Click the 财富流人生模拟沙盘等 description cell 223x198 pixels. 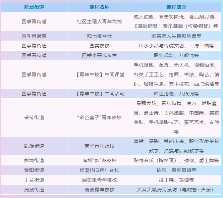[x=176, y=36]
